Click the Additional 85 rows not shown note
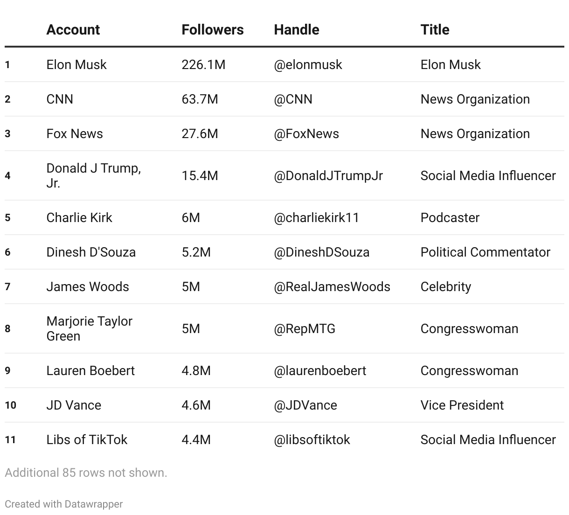This screenshot has width=569, height=515. [x=86, y=473]
